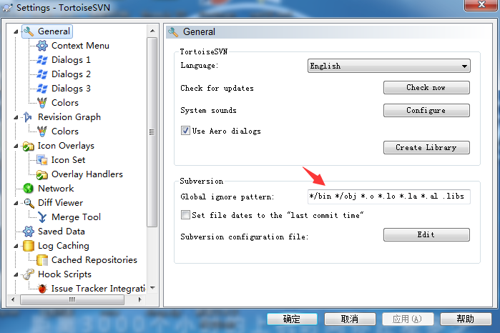Viewport: 500px width, 333px height.
Task: Click the Cached Repositories icon
Action: [x=42, y=260]
